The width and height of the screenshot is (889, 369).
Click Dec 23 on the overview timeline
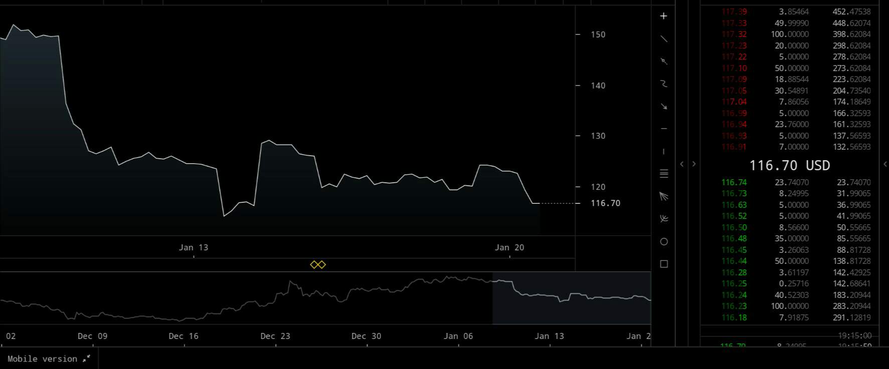click(275, 336)
